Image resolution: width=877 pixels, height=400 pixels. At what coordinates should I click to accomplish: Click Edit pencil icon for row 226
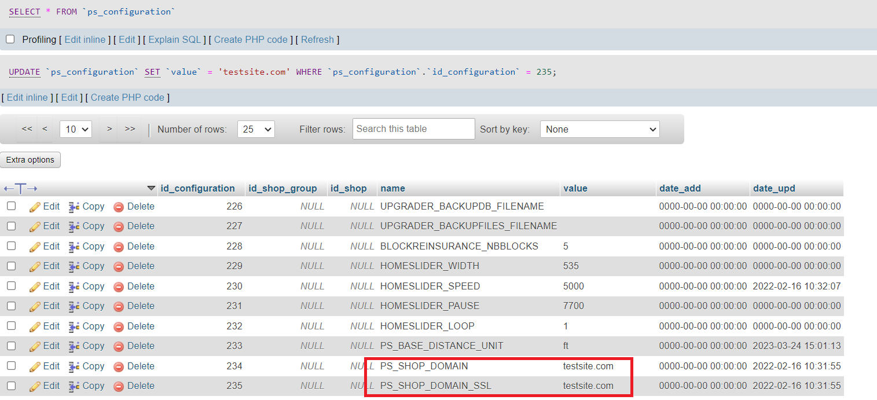35,207
